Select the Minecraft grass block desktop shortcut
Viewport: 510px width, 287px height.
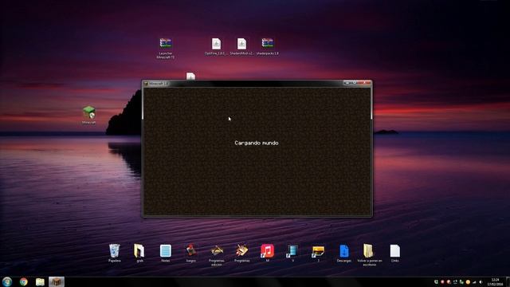(x=88, y=115)
